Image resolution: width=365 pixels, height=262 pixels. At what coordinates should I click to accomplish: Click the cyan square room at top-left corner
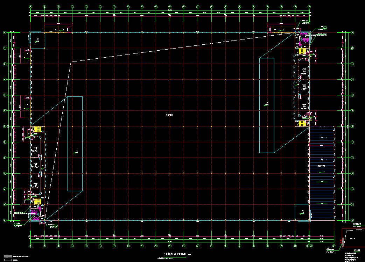(37, 40)
